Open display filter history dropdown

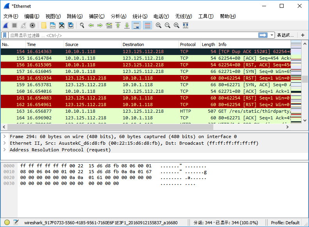(x=272, y=35)
